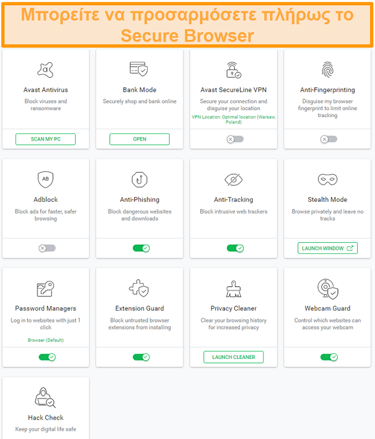Click 'Control which websites can access your webcam'
The height and width of the screenshot is (439, 375).
point(327,324)
